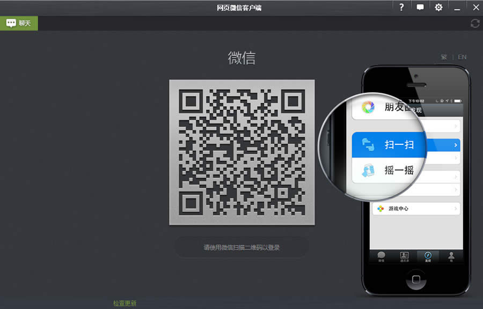Switch language to EN
The image size is (483, 309).
click(462, 57)
